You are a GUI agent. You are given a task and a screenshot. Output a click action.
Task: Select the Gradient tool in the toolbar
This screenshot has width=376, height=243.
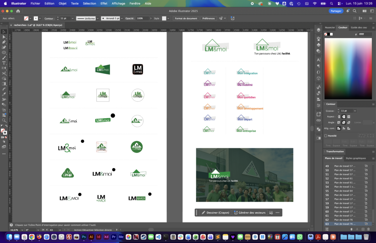tap(4, 84)
